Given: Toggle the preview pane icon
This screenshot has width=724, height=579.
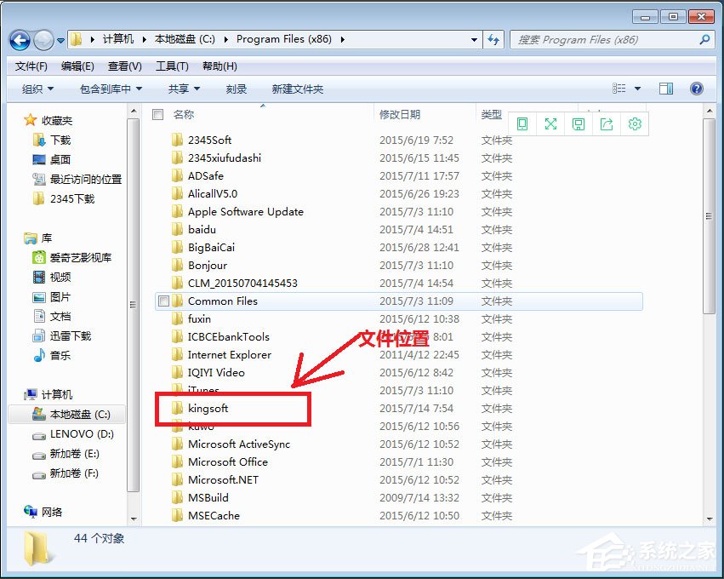Looking at the screenshot, I should tap(664, 88).
